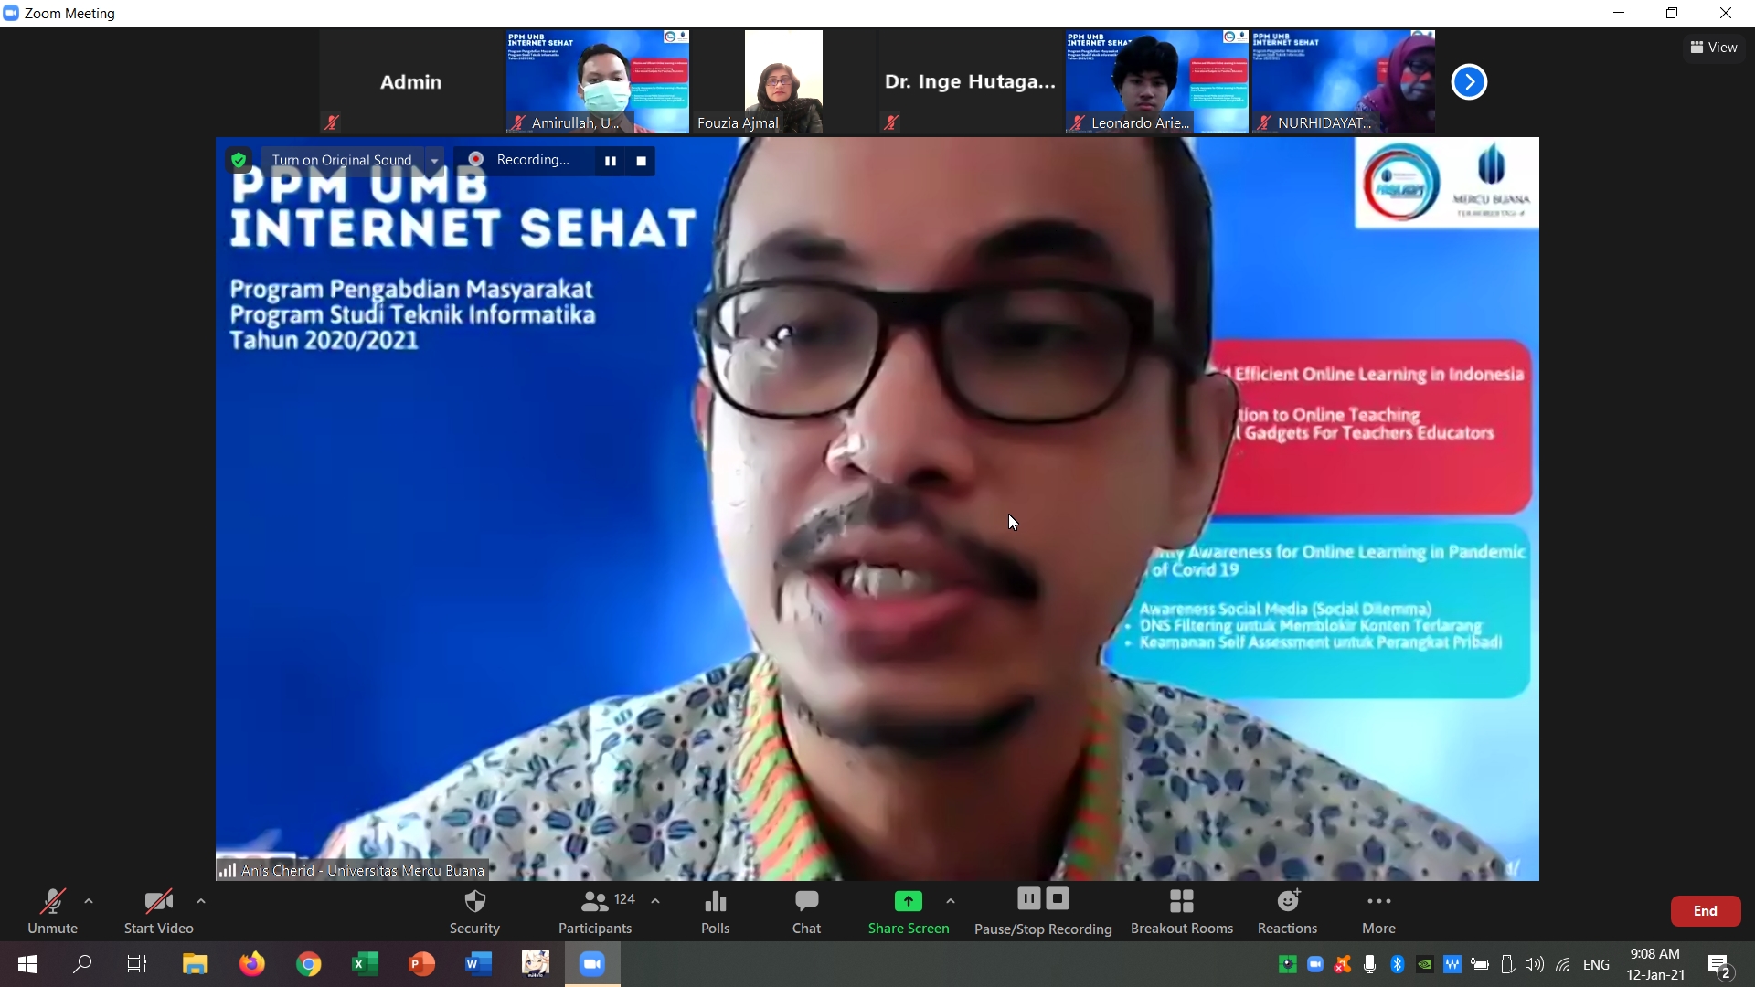Open the Wi-Fi network flyout

pyautogui.click(x=1563, y=964)
